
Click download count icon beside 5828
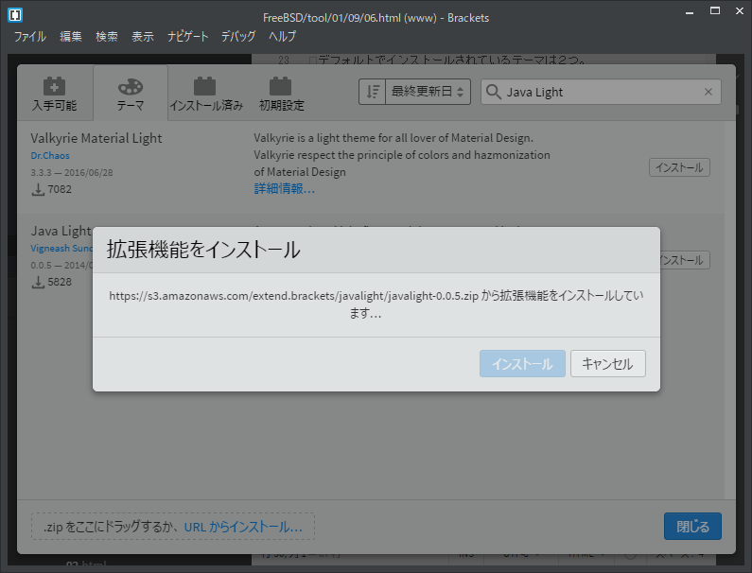click(38, 283)
